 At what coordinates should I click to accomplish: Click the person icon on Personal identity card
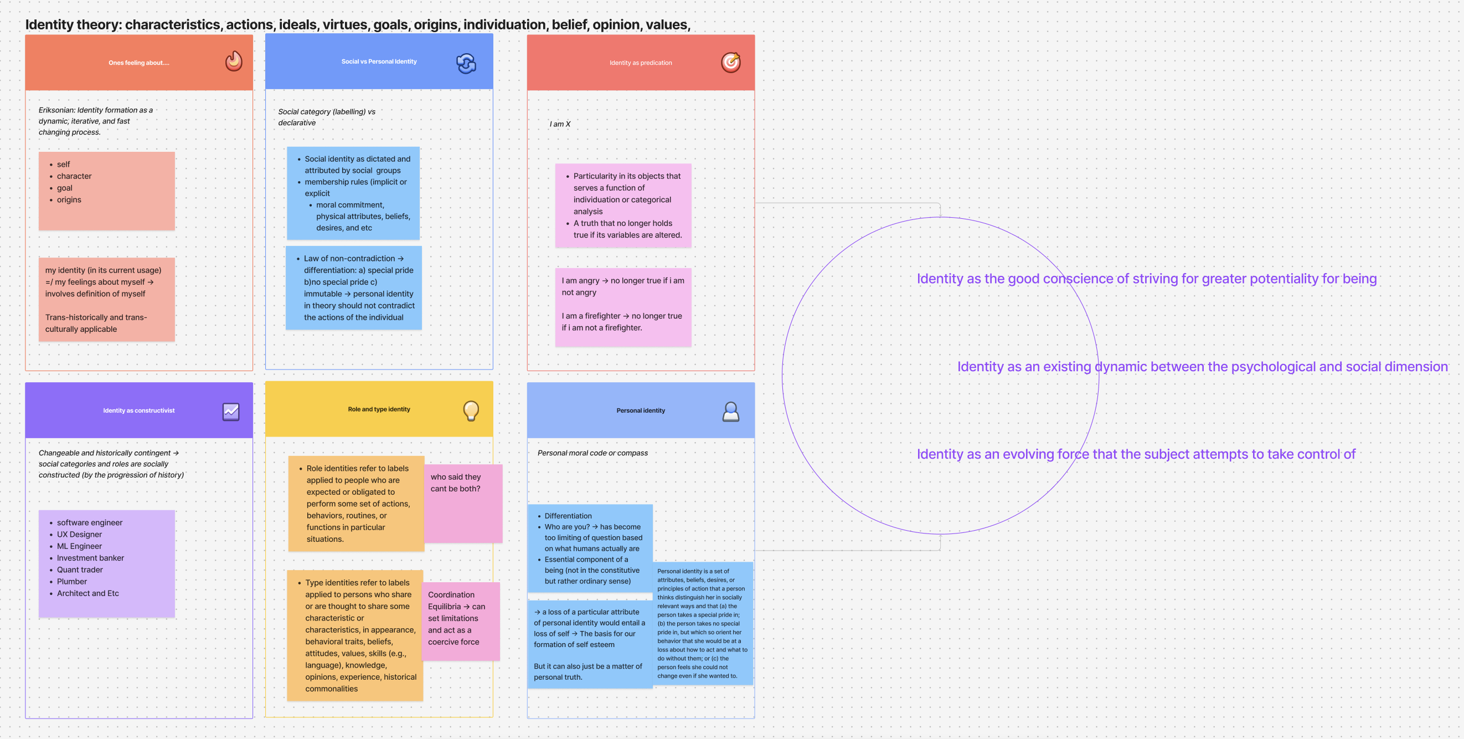[730, 412]
